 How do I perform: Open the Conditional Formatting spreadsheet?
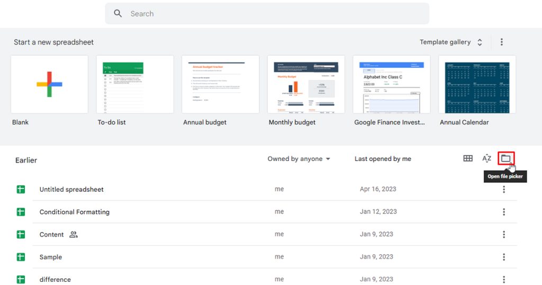tap(75, 212)
